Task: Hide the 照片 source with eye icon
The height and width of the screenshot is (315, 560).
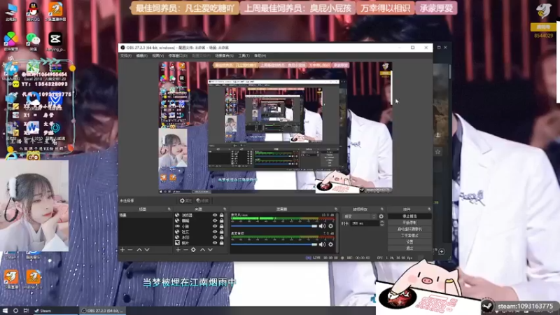Action: [215, 243]
